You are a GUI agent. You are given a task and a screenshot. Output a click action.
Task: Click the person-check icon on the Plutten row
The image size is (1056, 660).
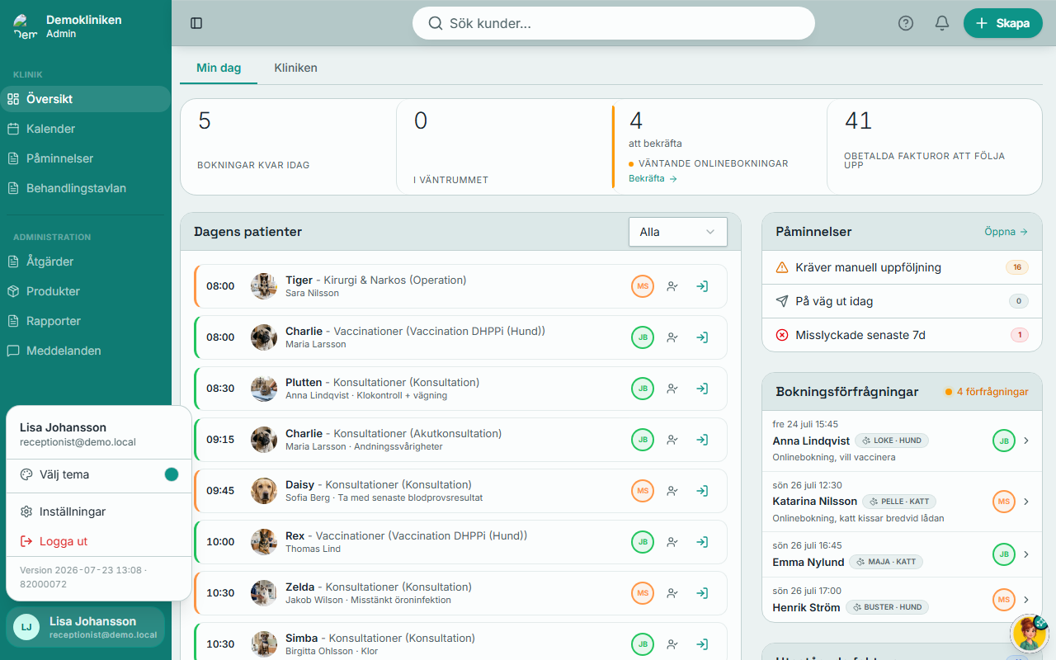672,389
